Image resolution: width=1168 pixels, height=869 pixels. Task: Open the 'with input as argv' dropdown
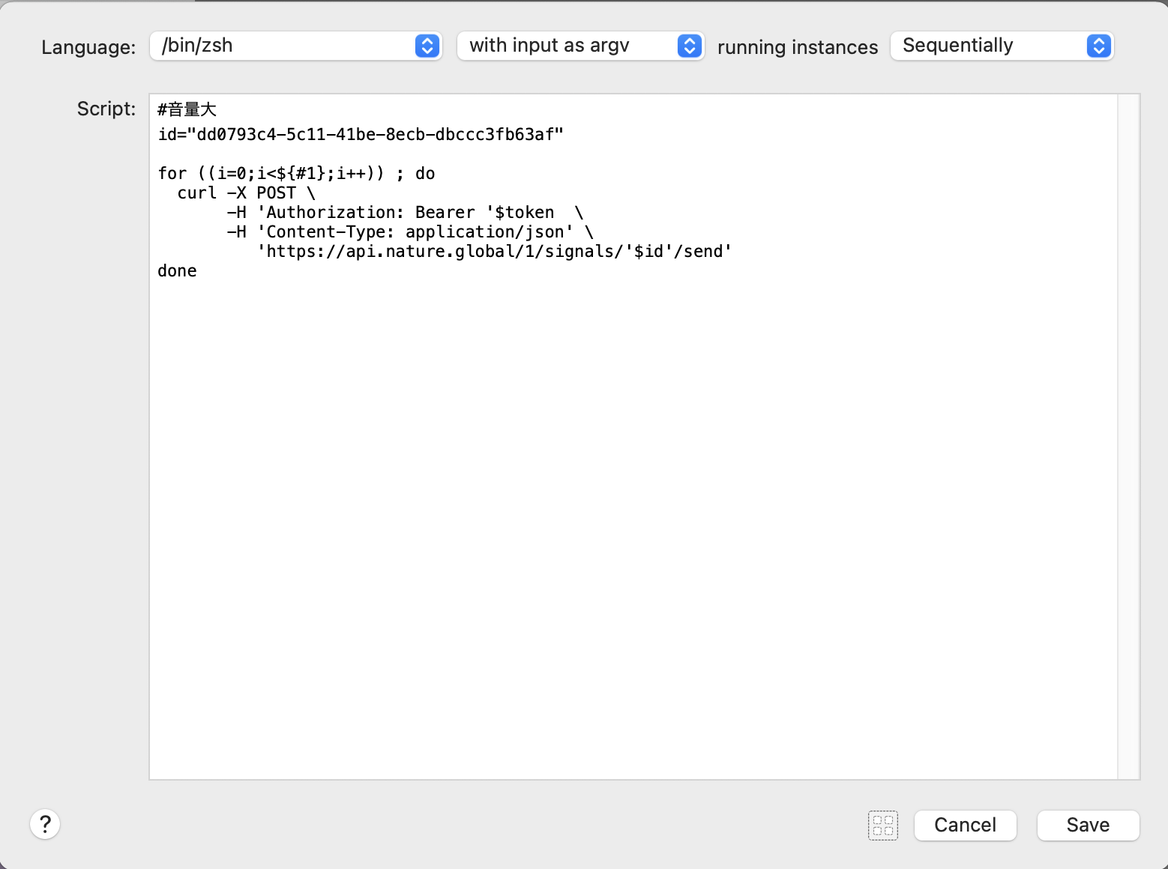pyautogui.click(x=580, y=46)
